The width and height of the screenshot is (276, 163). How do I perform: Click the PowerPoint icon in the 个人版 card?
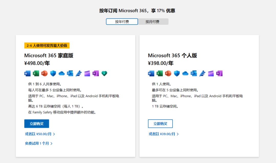(168, 73)
